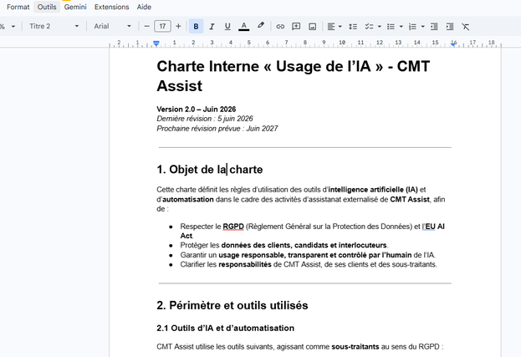Viewport: 521px width, 357px height.
Task: Decrease indent icon
Action: click(x=434, y=27)
